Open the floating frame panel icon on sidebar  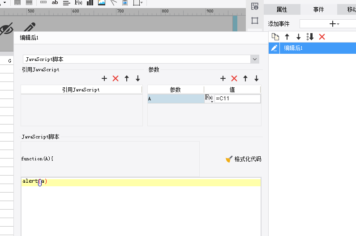coord(255,21)
